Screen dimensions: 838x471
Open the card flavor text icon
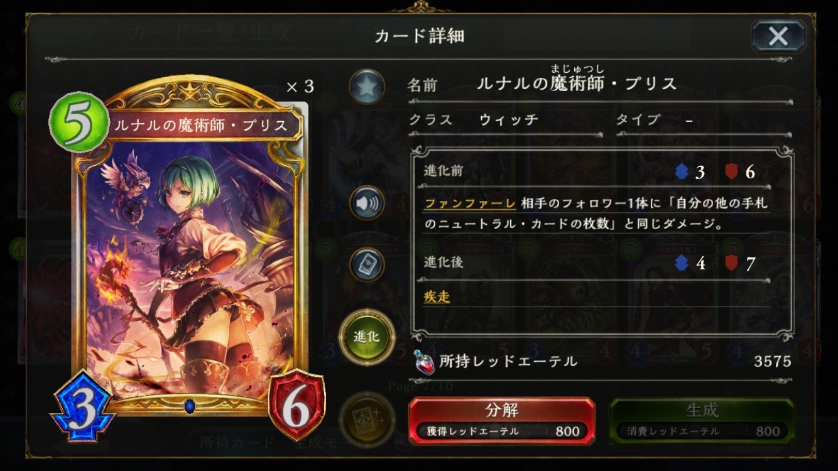tap(367, 264)
